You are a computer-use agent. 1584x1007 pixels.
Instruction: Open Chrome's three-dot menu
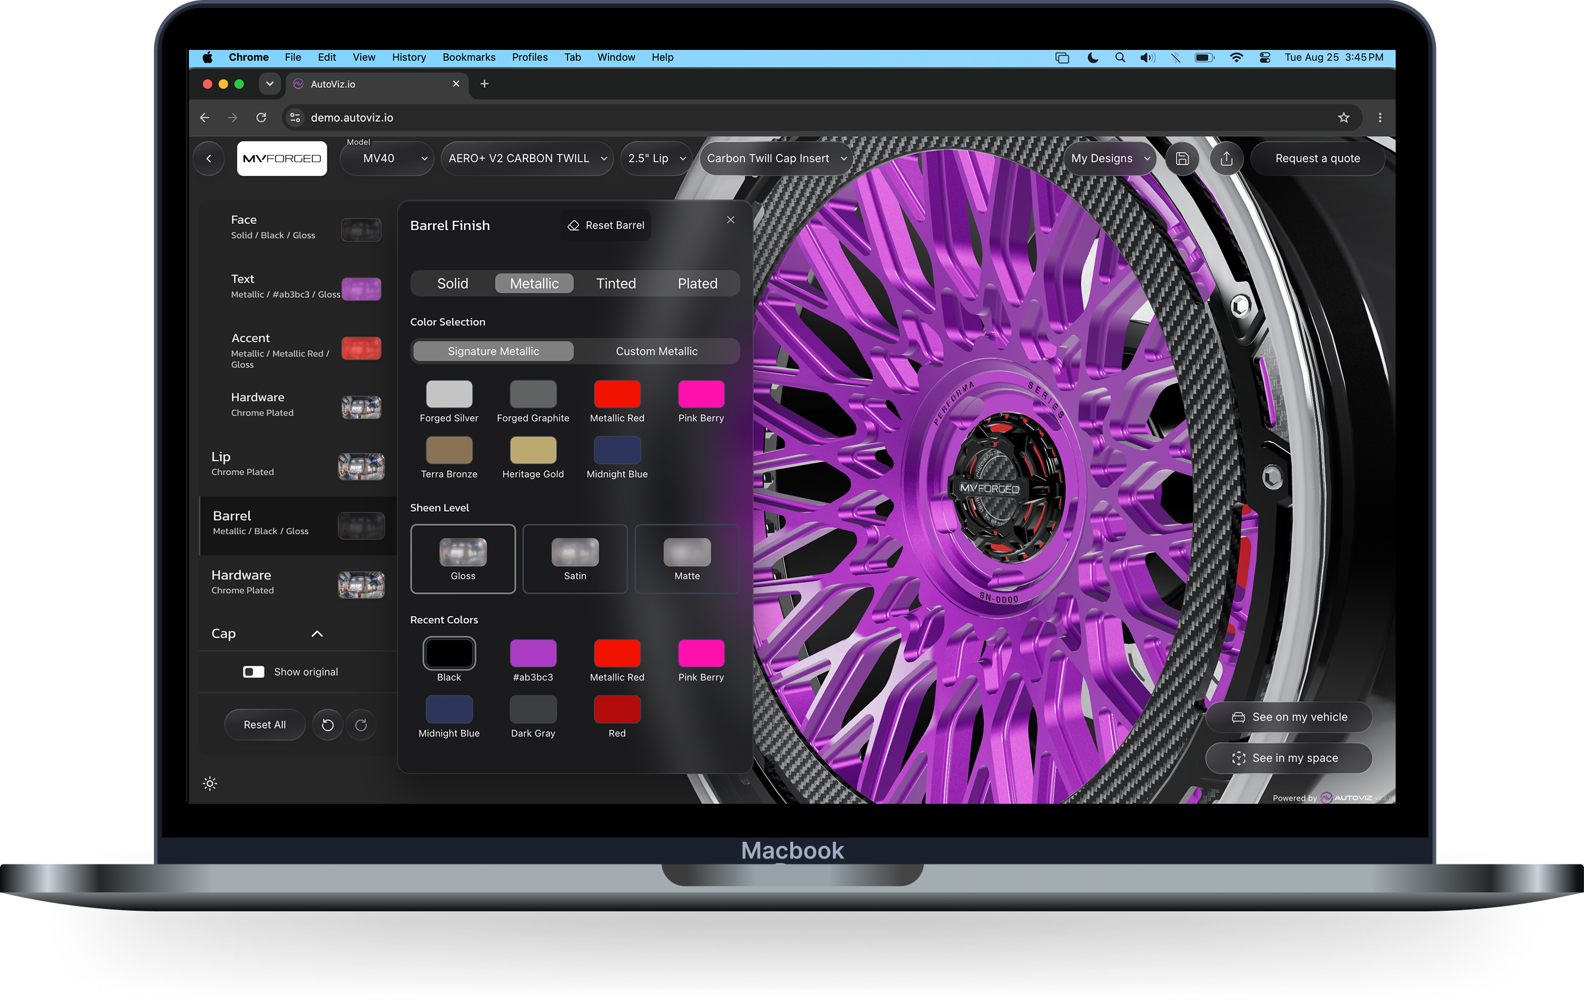[1380, 118]
